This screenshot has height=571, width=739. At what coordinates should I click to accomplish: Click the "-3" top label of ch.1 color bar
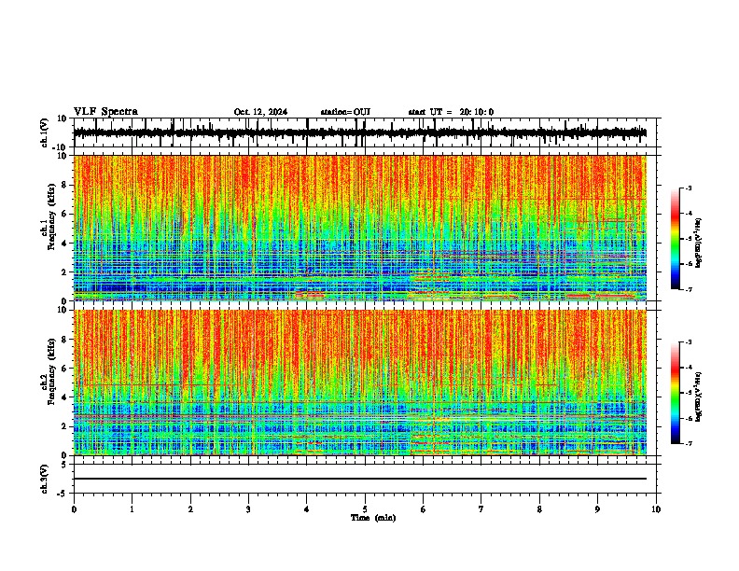coord(688,188)
